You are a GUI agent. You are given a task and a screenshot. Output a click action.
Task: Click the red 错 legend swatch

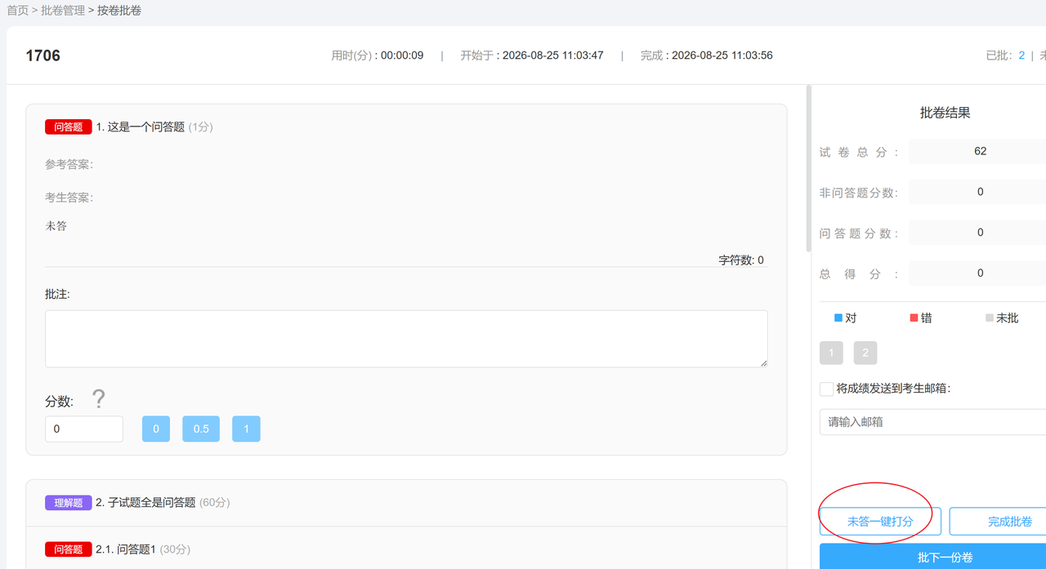click(914, 318)
